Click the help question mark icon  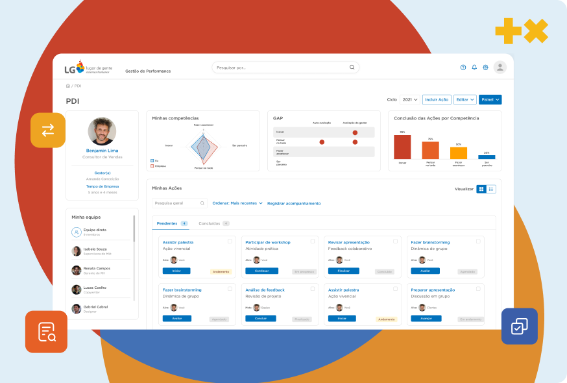(463, 68)
